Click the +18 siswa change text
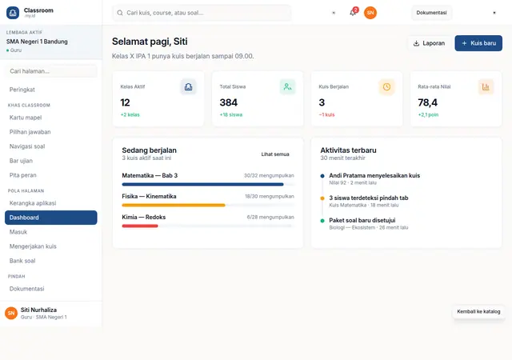This screenshot has width=512, height=360. tap(231, 114)
